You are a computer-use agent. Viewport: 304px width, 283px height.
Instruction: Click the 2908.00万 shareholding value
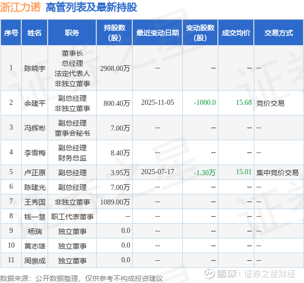click(x=115, y=68)
